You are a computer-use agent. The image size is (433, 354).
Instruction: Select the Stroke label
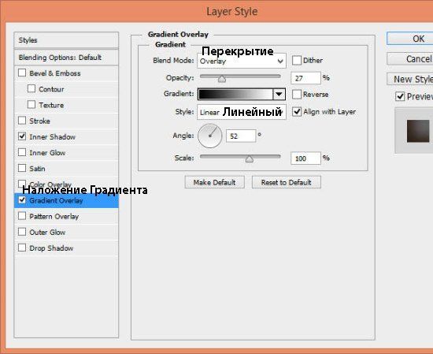pos(40,121)
